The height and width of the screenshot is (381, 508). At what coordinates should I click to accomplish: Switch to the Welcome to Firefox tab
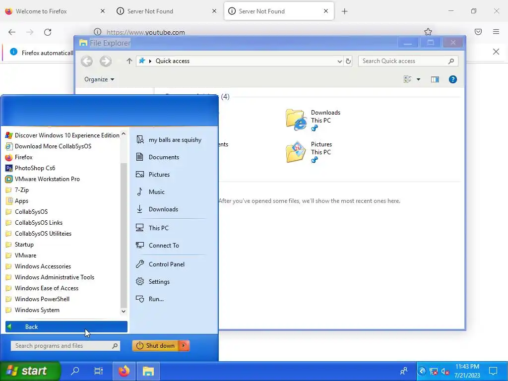click(x=56, y=11)
